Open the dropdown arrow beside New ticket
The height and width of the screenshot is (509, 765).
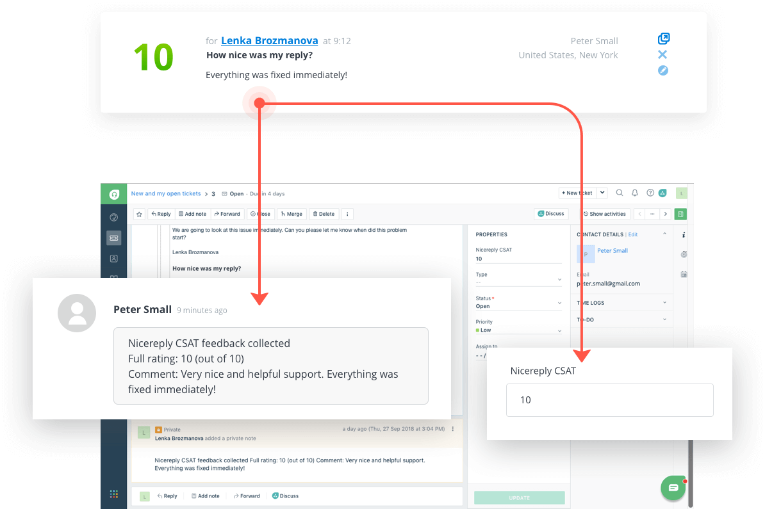coord(602,193)
